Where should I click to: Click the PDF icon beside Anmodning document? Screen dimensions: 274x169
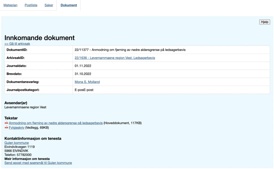pyautogui.click(x=6, y=123)
